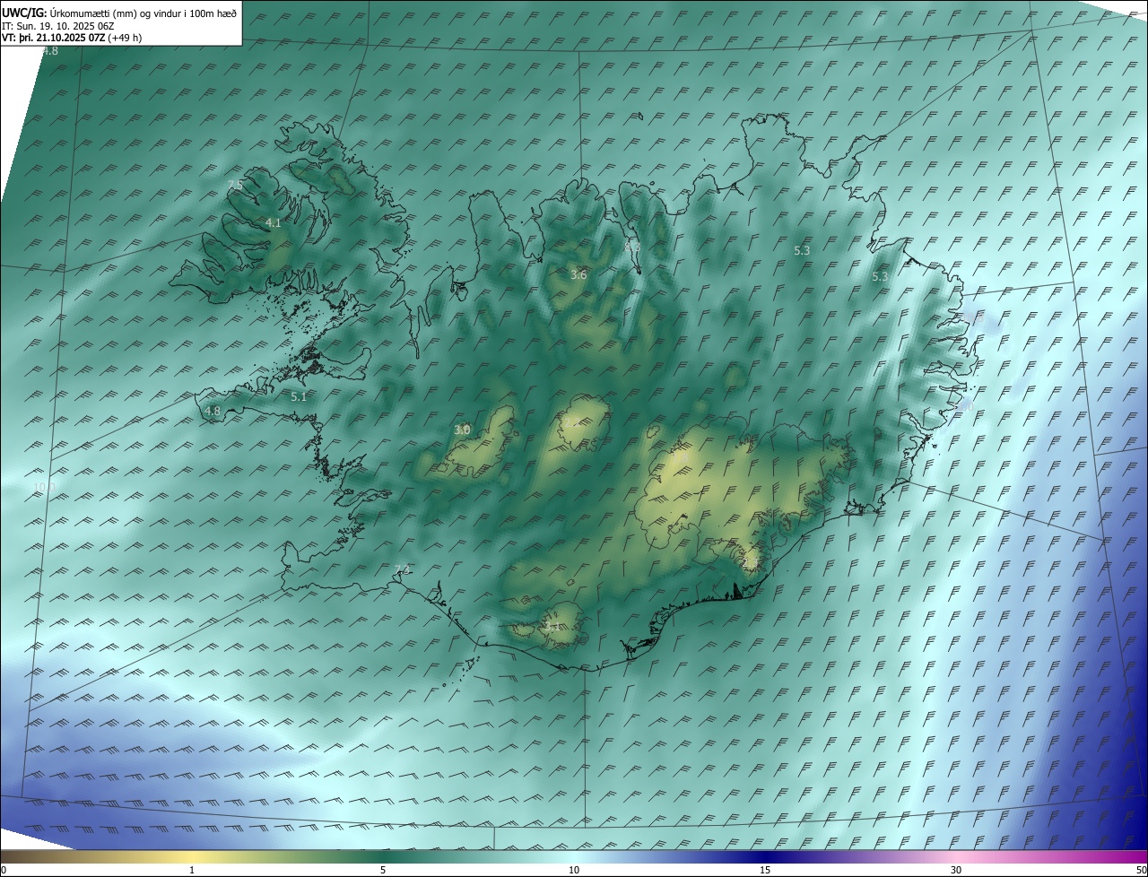Click the 10.0 value label off the west coast
The image size is (1148, 877).
click(44, 488)
